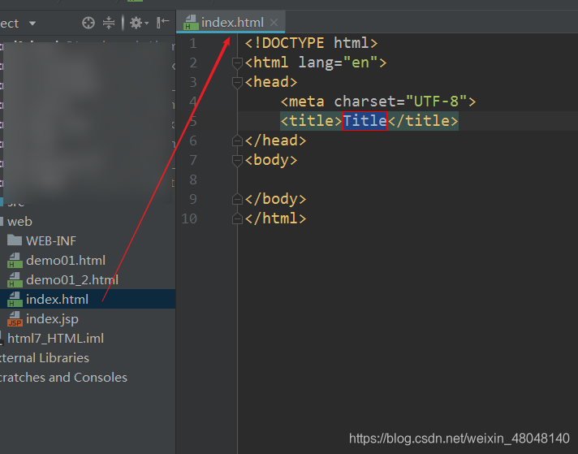Open External Libraries node
The height and width of the screenshot is (454, 578).
[x=44, y=358]
